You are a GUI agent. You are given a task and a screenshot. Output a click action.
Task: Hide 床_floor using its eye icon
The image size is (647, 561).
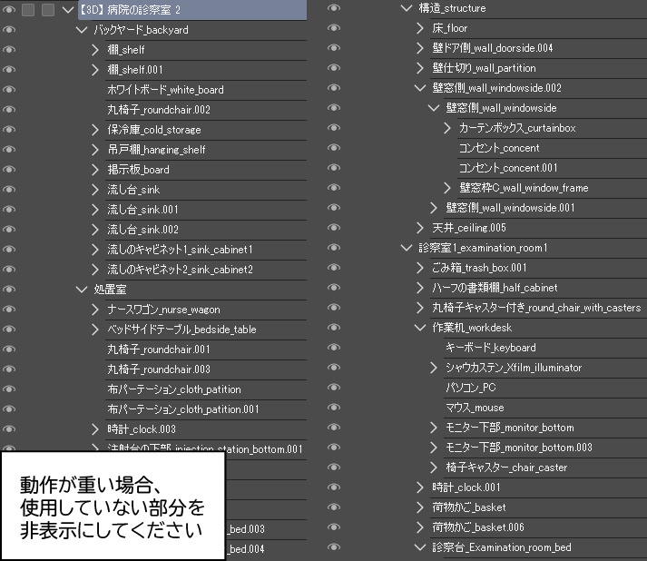coord(334,27)
